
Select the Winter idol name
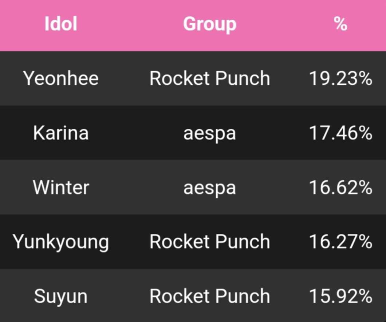tap(61, 188)
